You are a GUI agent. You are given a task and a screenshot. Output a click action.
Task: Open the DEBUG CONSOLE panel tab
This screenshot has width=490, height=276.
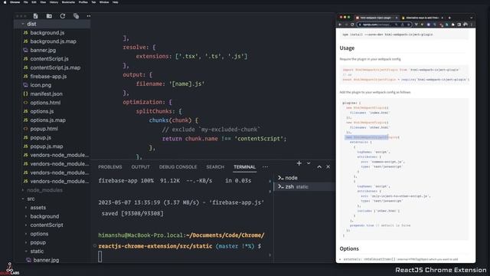pos(178,167)
